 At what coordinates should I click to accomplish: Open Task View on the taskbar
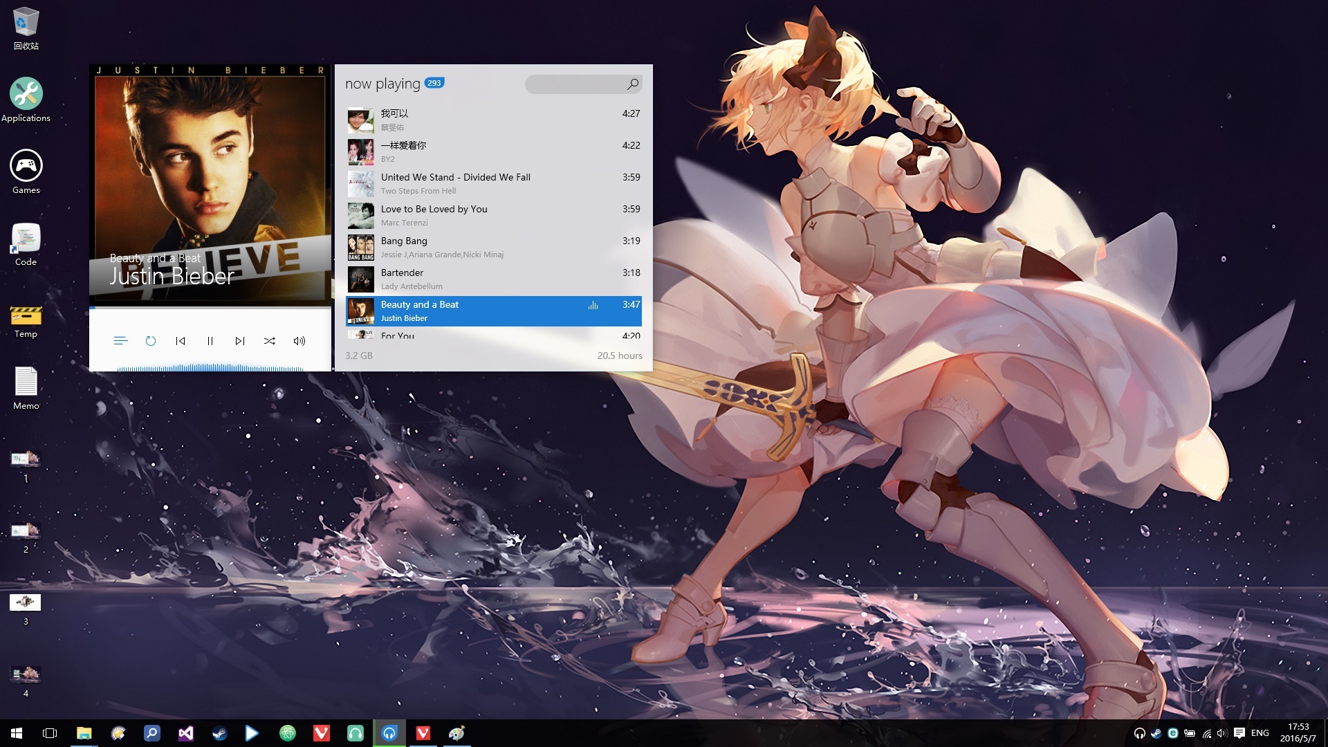[x=50, y=733]
